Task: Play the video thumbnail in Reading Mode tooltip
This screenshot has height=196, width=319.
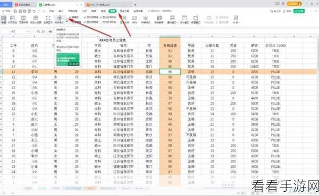Action: (68, 59)
